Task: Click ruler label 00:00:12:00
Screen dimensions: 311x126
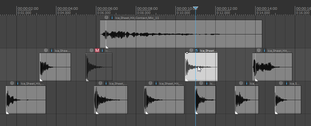Action: tap(227, 9)
